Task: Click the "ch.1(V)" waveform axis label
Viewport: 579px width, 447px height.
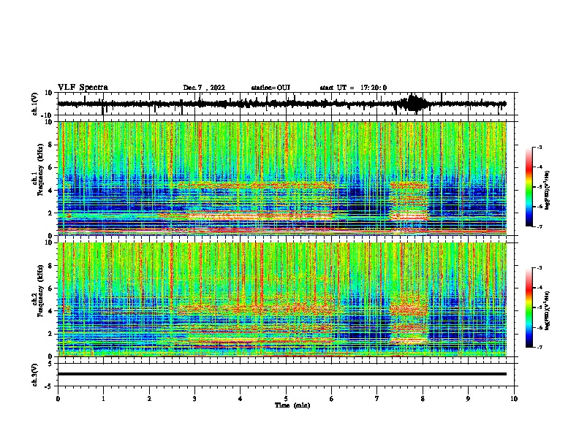Action: coord(35,104)
